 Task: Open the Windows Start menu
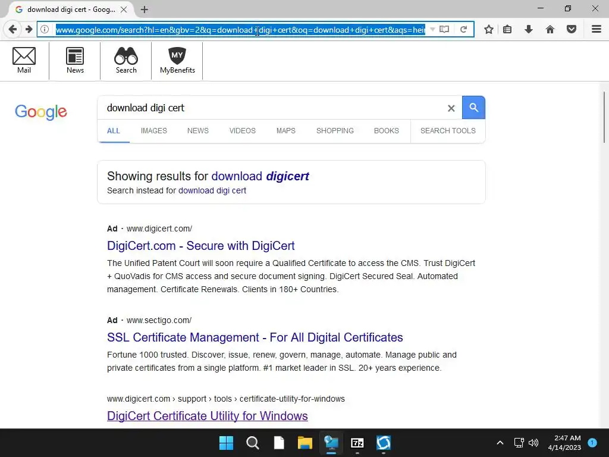(x=227, y=443)
